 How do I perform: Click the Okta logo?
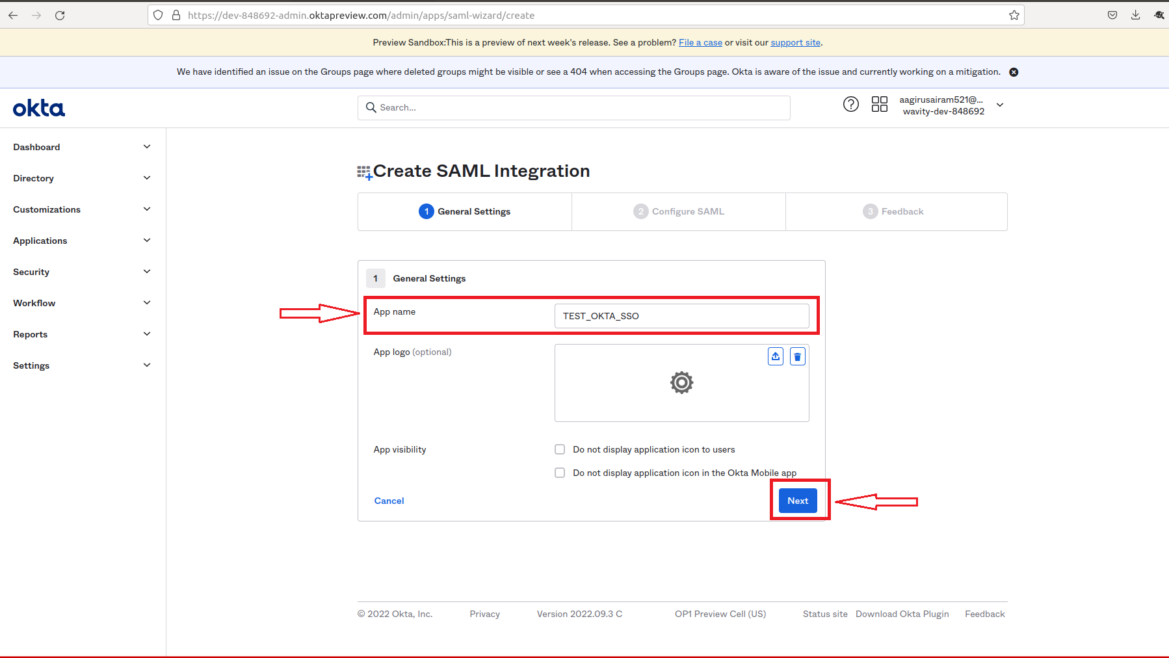click(39, 108)
